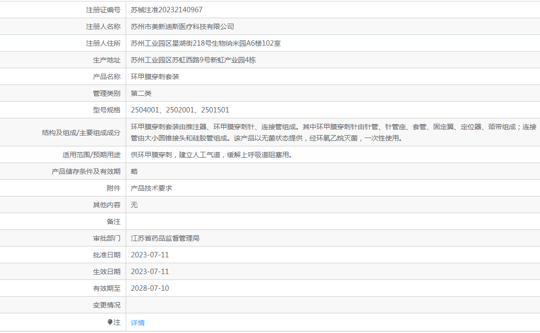The image size is (540, 333).
Task: Click the 其他内容 label
Action: (107, 205)
